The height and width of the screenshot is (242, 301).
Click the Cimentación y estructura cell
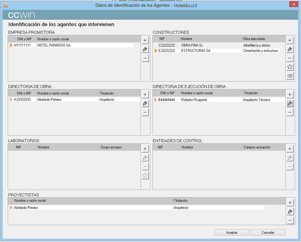(261, 51)
